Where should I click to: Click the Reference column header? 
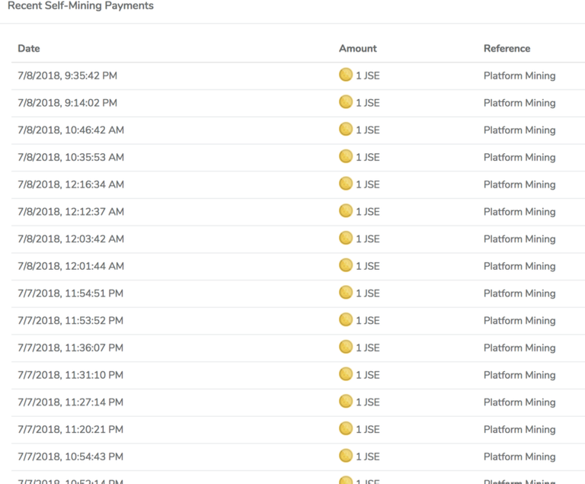(507, 48)
